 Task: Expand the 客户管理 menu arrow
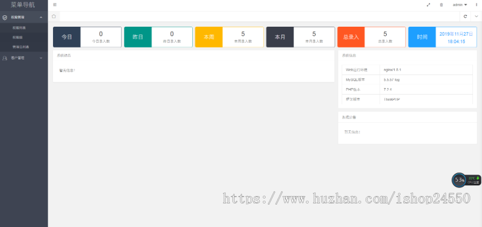coord(41,58)
